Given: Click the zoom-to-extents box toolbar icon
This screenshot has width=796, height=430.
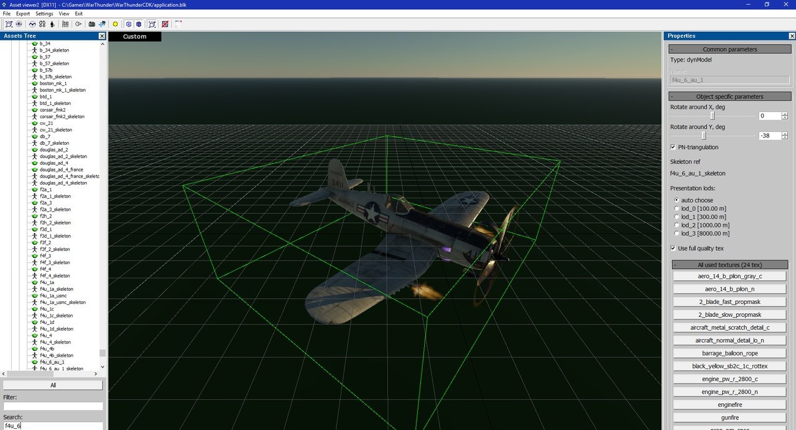Looking at the screenshot, I should [x=9, y=24].
